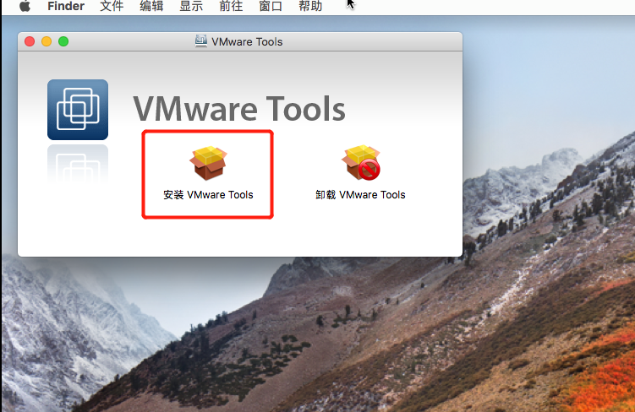Viewport: 635px width, 412px height.
Task: Close the VMware Tools window
Action: pos(30,41)
